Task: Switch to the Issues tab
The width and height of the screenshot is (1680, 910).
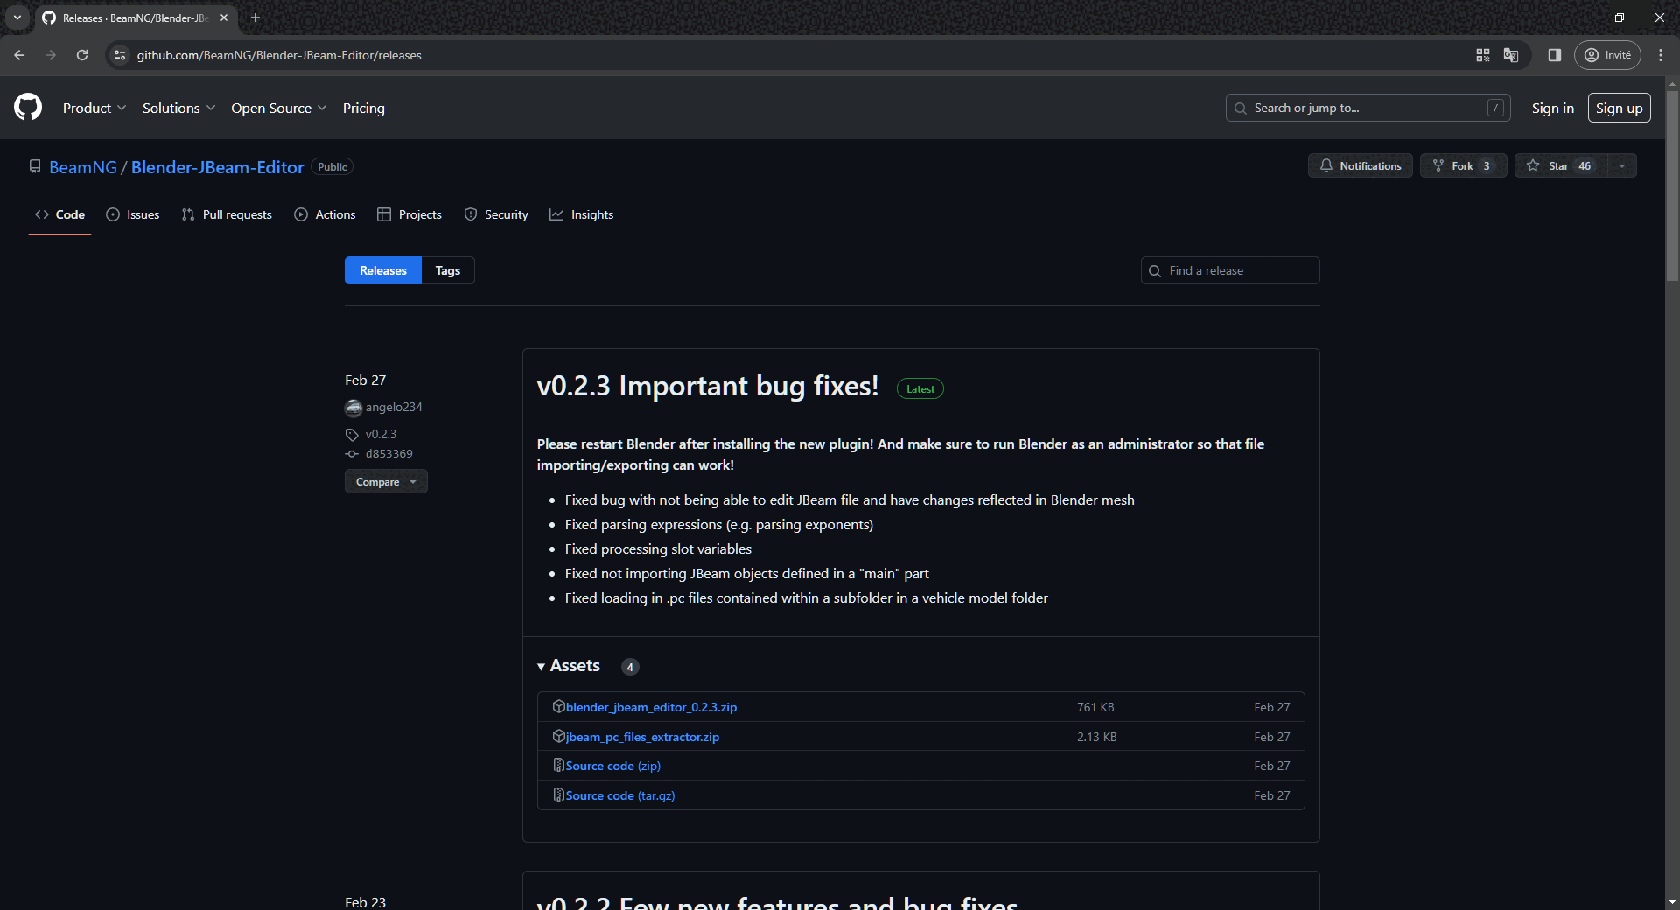Action: click(x=133, y=214)
